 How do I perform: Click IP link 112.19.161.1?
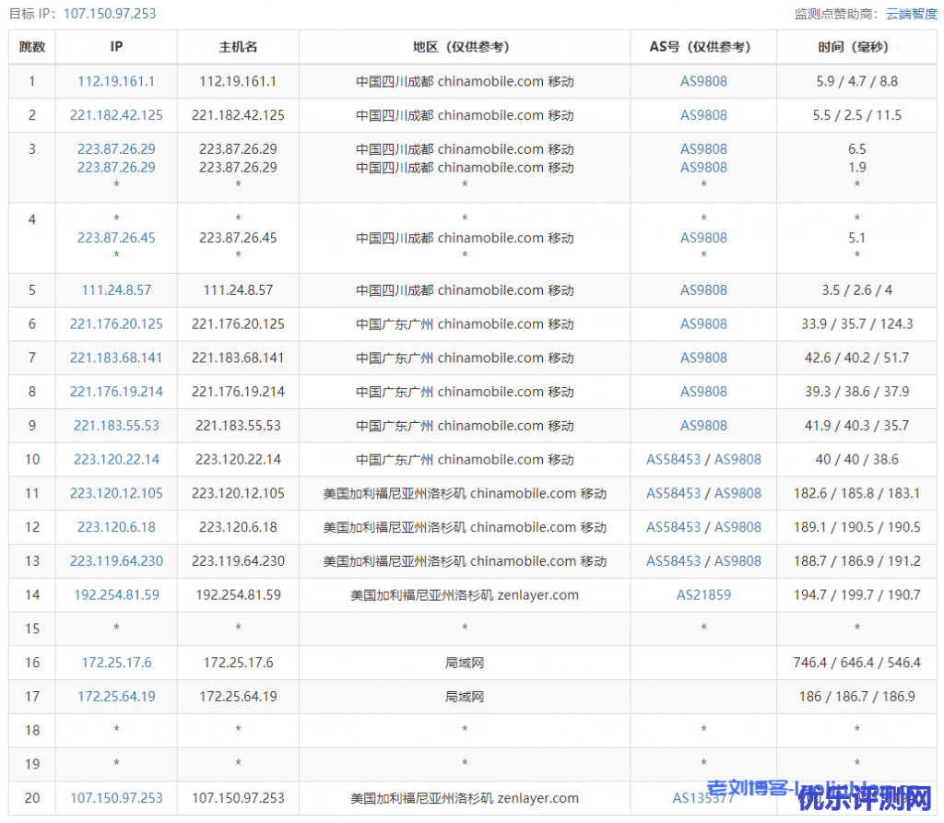pyautogui.click(x=116, y=81)
